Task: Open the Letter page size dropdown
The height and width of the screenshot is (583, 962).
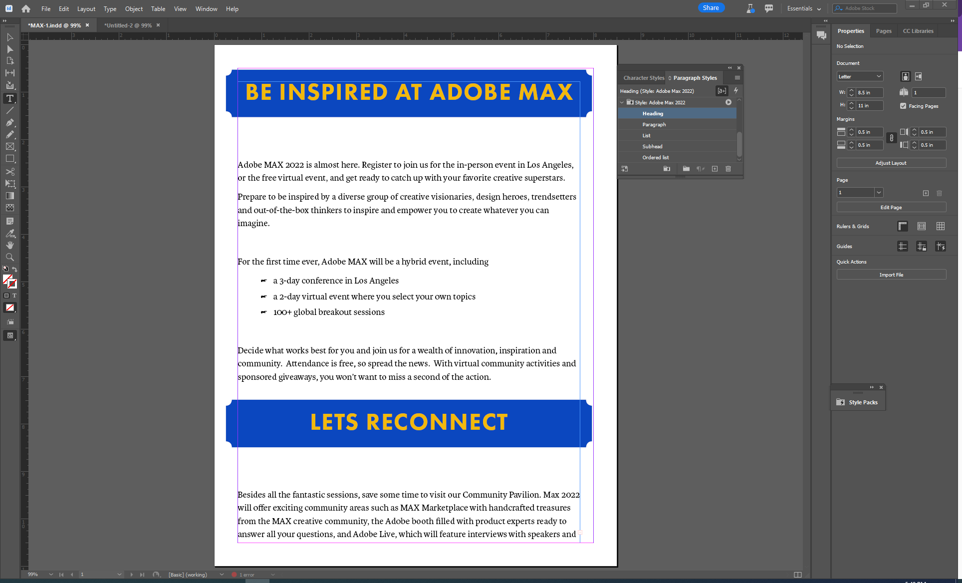Action: coord(859,76)
